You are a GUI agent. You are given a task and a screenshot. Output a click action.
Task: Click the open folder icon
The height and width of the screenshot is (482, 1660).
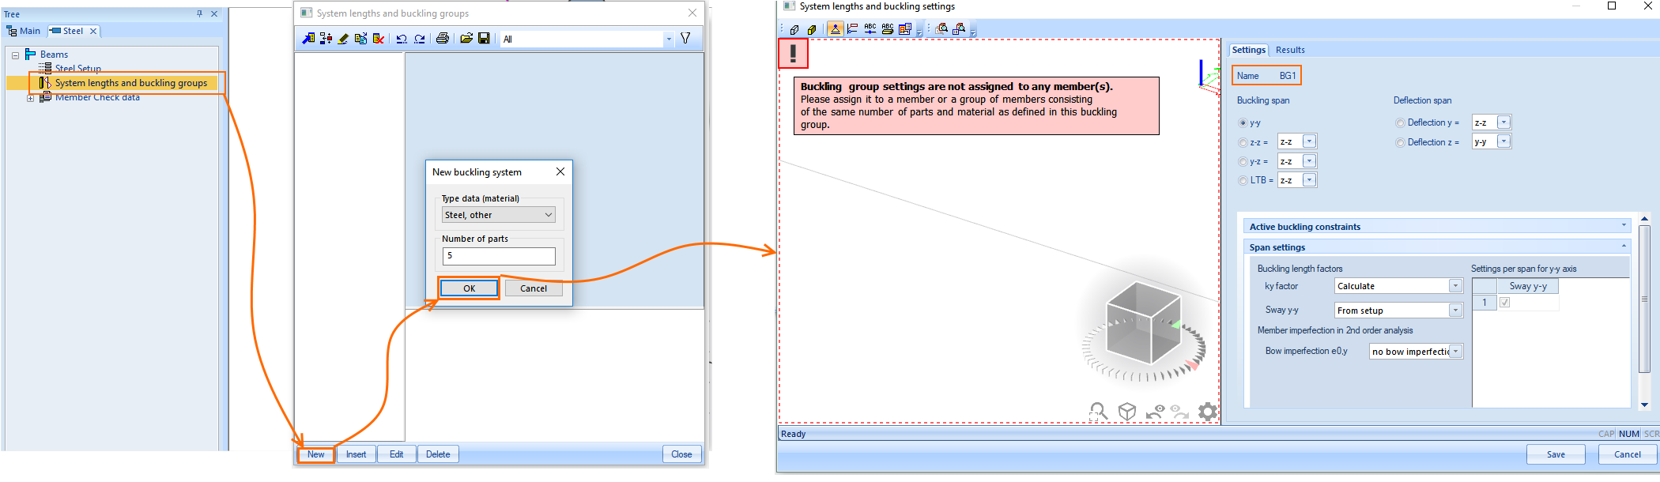click(466, 38)
